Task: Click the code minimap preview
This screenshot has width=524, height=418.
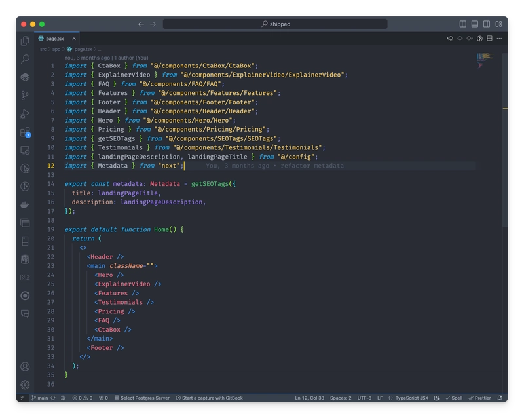Action: pos(485,60)
